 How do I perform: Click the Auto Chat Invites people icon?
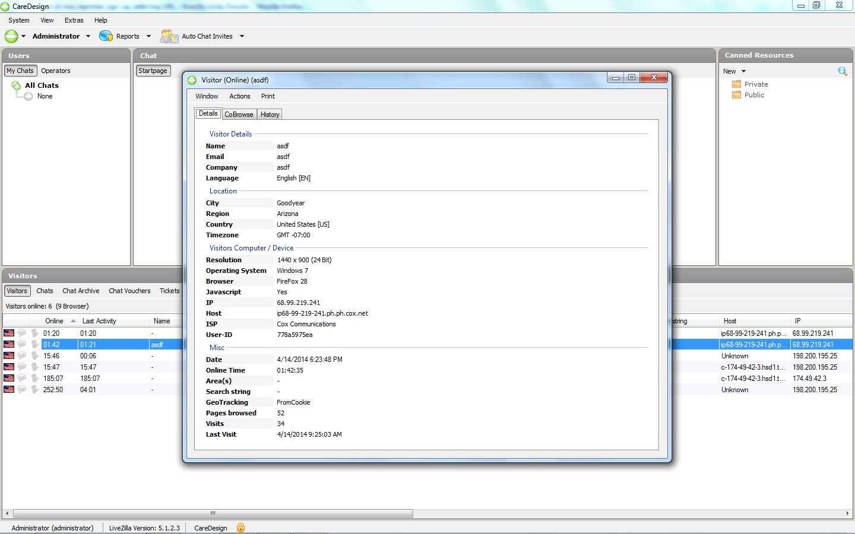point(169,36)
